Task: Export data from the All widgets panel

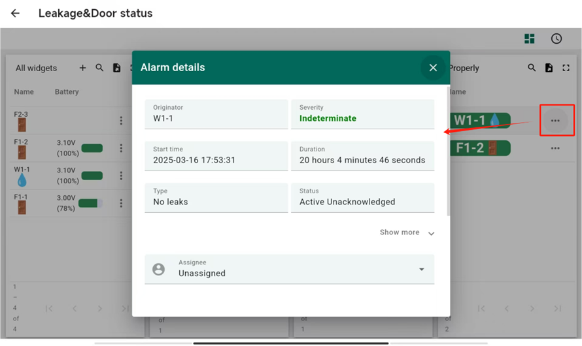Action: tap(116, 68)
